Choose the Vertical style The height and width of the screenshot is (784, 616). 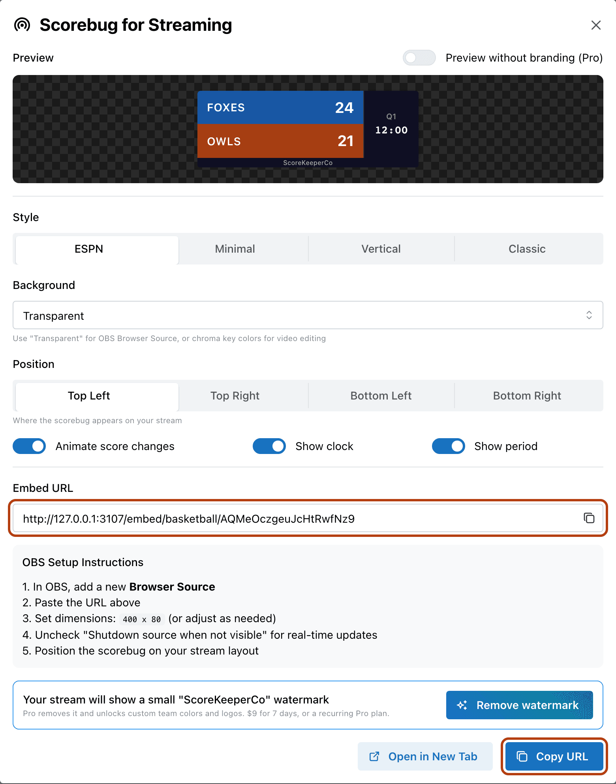381,249
